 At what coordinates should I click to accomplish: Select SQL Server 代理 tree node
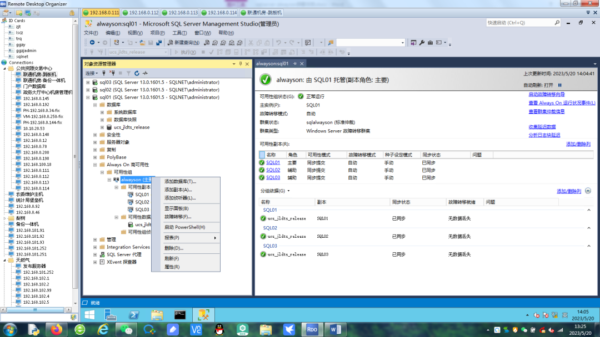(124, 254)
